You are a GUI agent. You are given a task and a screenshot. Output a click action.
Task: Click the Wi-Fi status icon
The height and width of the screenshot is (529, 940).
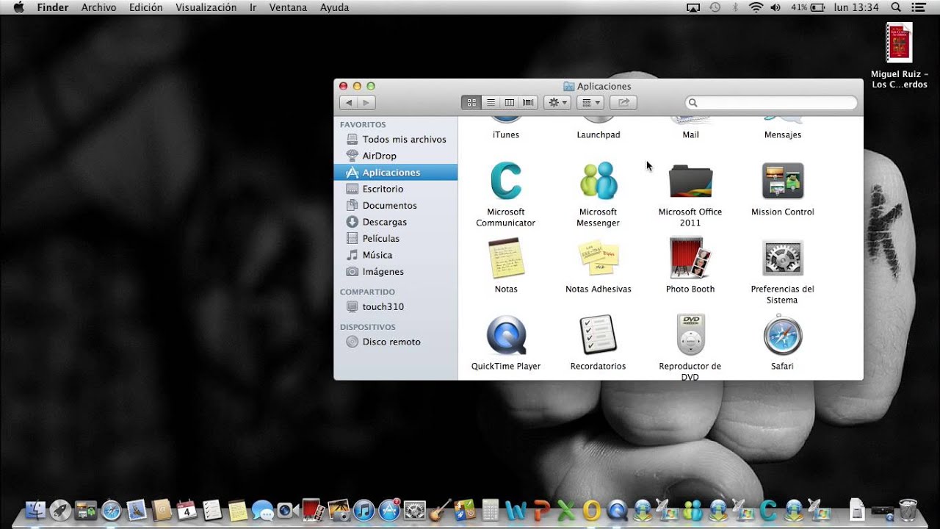[756, 7]
